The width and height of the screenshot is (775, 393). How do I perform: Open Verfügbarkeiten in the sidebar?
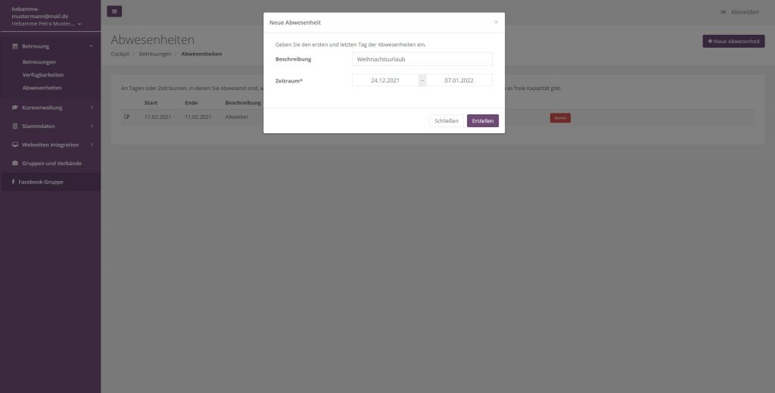pyautogui.click(x=43, y=75)
